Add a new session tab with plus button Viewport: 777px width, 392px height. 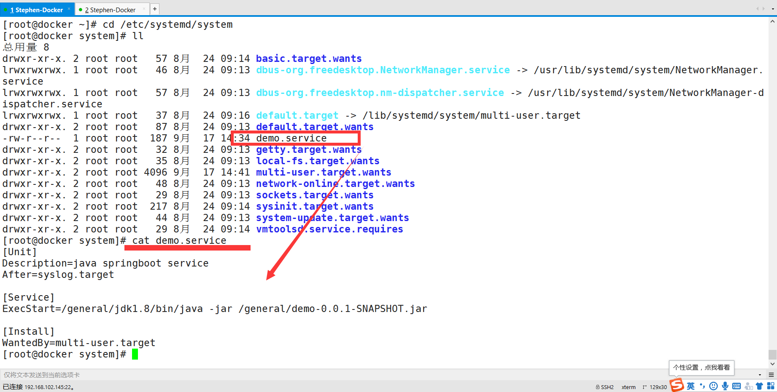pyautogui.click(x=155, y=9)
